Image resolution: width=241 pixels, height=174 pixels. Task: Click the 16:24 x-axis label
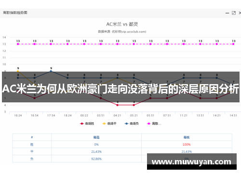pyautogui.click(x=18, y=115)
